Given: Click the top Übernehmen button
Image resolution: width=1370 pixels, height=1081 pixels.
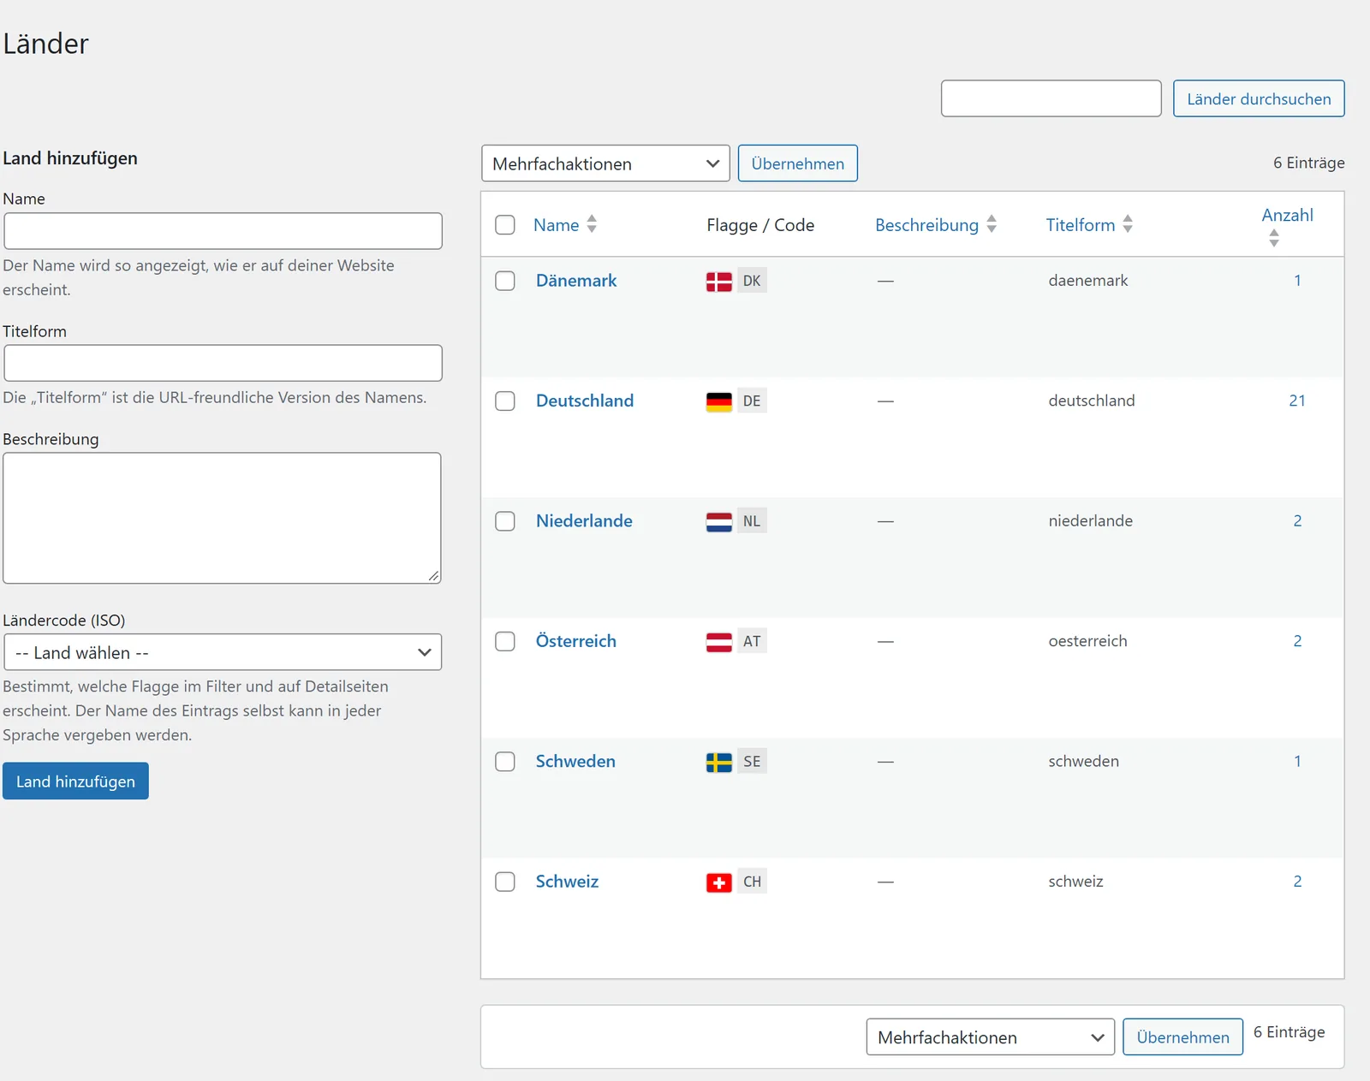Looking at the screenshot, I should 797,163.
